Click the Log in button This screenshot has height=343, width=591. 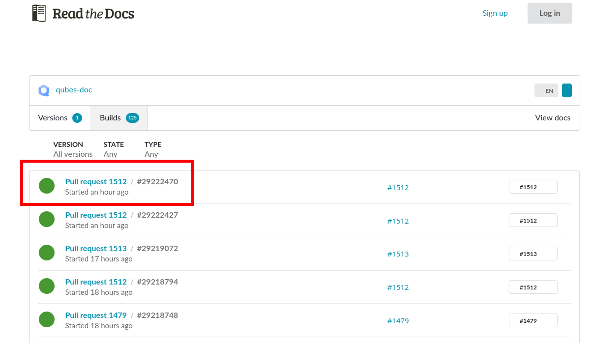tap(550, 13)
